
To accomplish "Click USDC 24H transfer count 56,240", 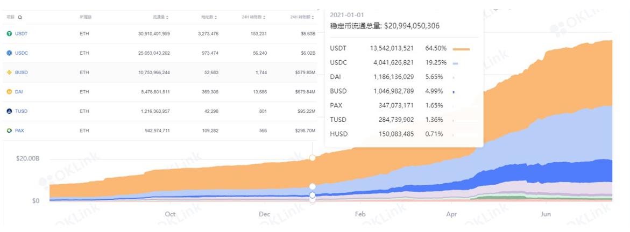I will 260,53.
